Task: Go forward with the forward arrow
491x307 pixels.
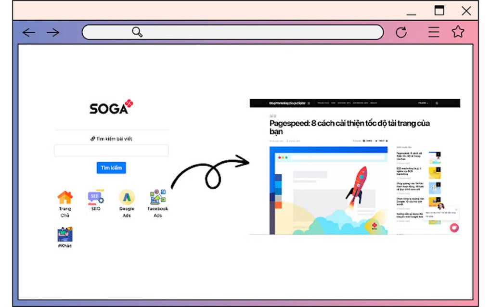Action: click(54, 32)
